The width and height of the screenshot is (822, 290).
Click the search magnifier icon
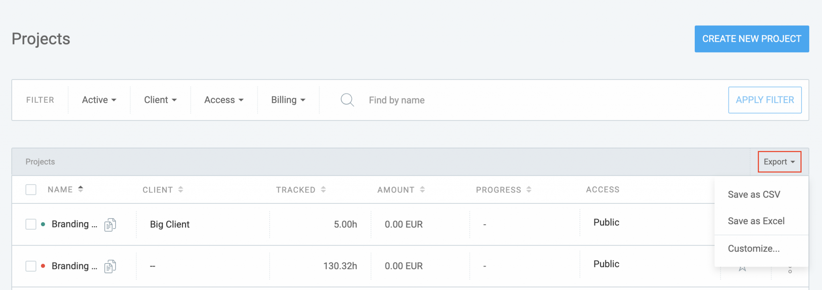[x=347, y=100]
